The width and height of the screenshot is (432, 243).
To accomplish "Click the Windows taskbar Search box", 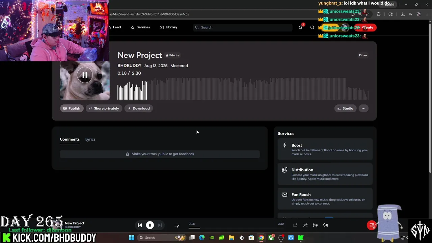I will point(161,238).
